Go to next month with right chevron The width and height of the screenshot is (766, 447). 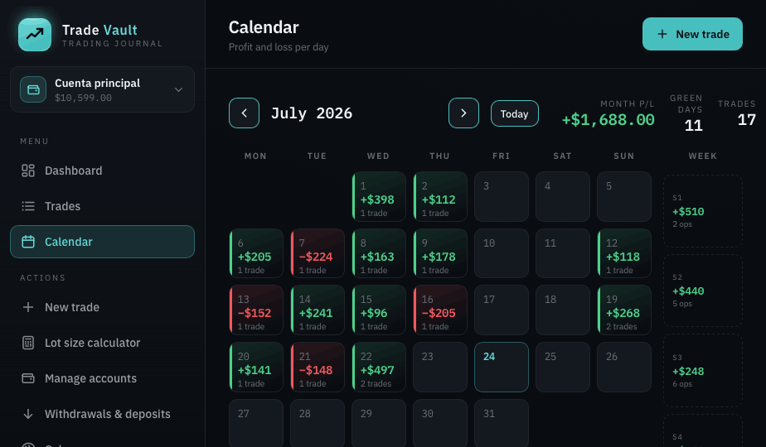(463, 113)
